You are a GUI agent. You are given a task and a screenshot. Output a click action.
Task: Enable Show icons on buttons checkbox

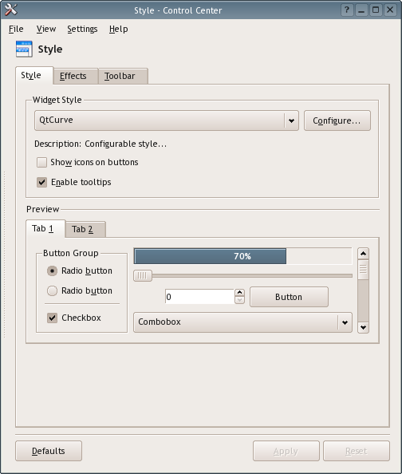click(x=41, y=162)
